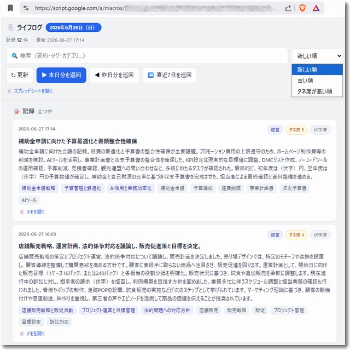Click 伏字済 badge on 16:03 record
This screenshot has width=350, height=350.
(x=320, y=235)
